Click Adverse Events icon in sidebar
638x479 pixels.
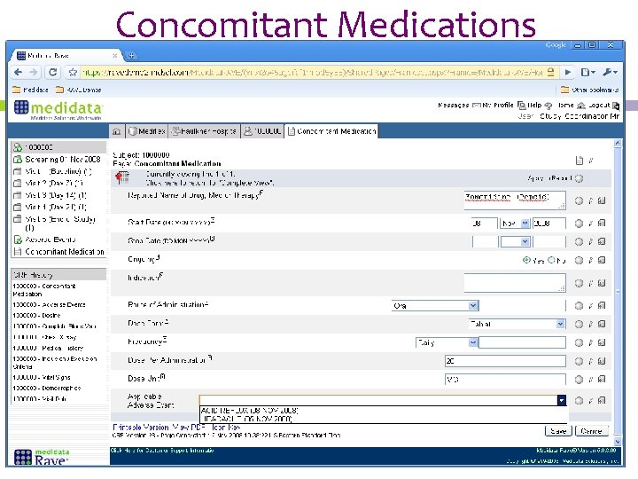tap(18, 239)
